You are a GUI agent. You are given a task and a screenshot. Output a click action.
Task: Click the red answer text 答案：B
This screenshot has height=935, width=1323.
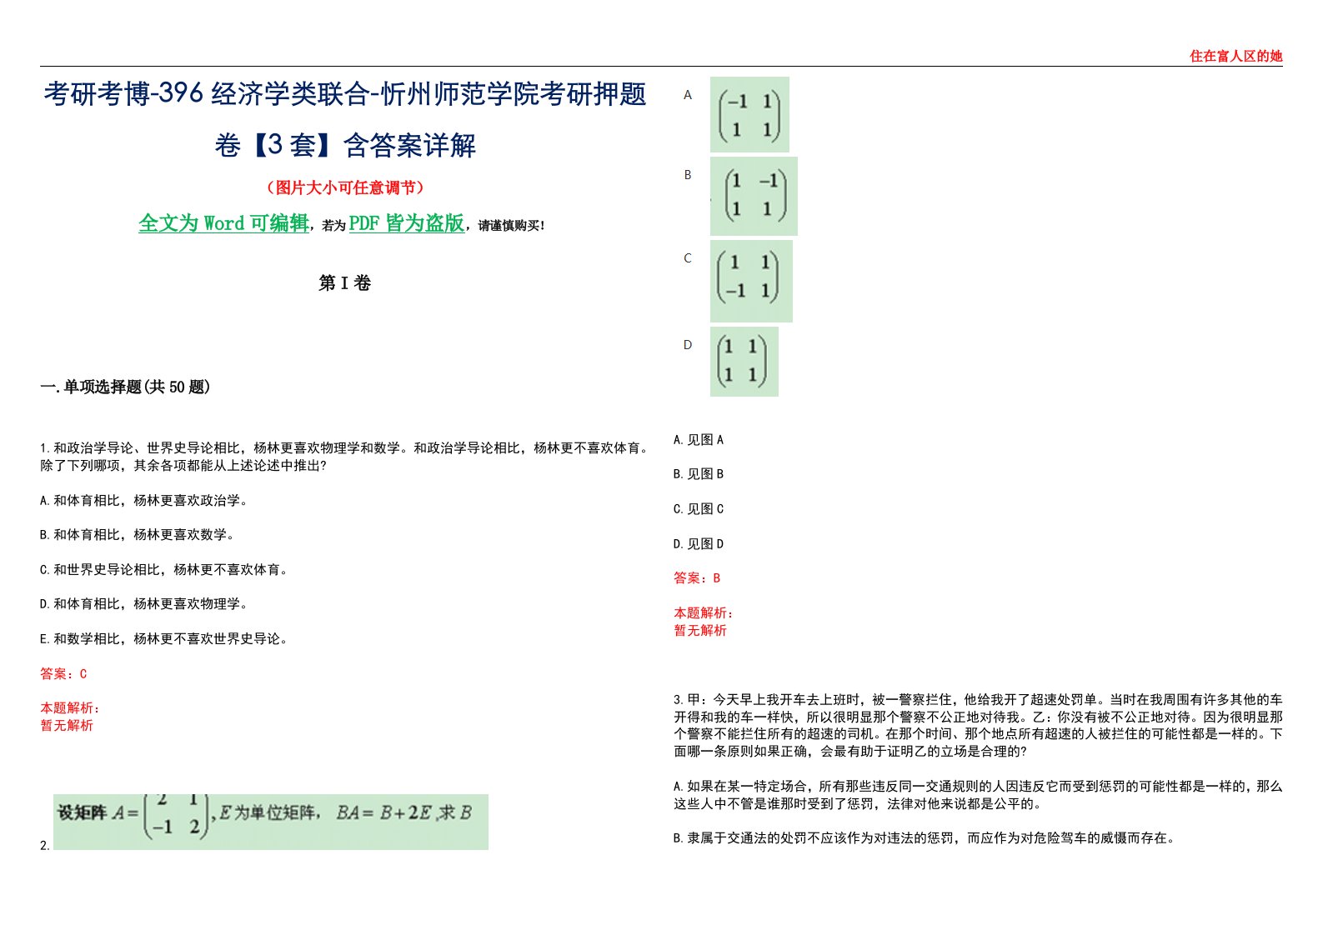click(x=697, y=577)
